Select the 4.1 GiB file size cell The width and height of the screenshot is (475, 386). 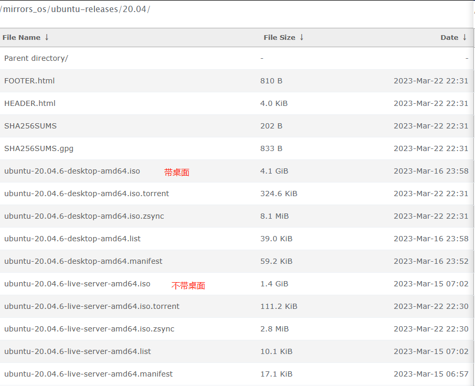point(274,171)
